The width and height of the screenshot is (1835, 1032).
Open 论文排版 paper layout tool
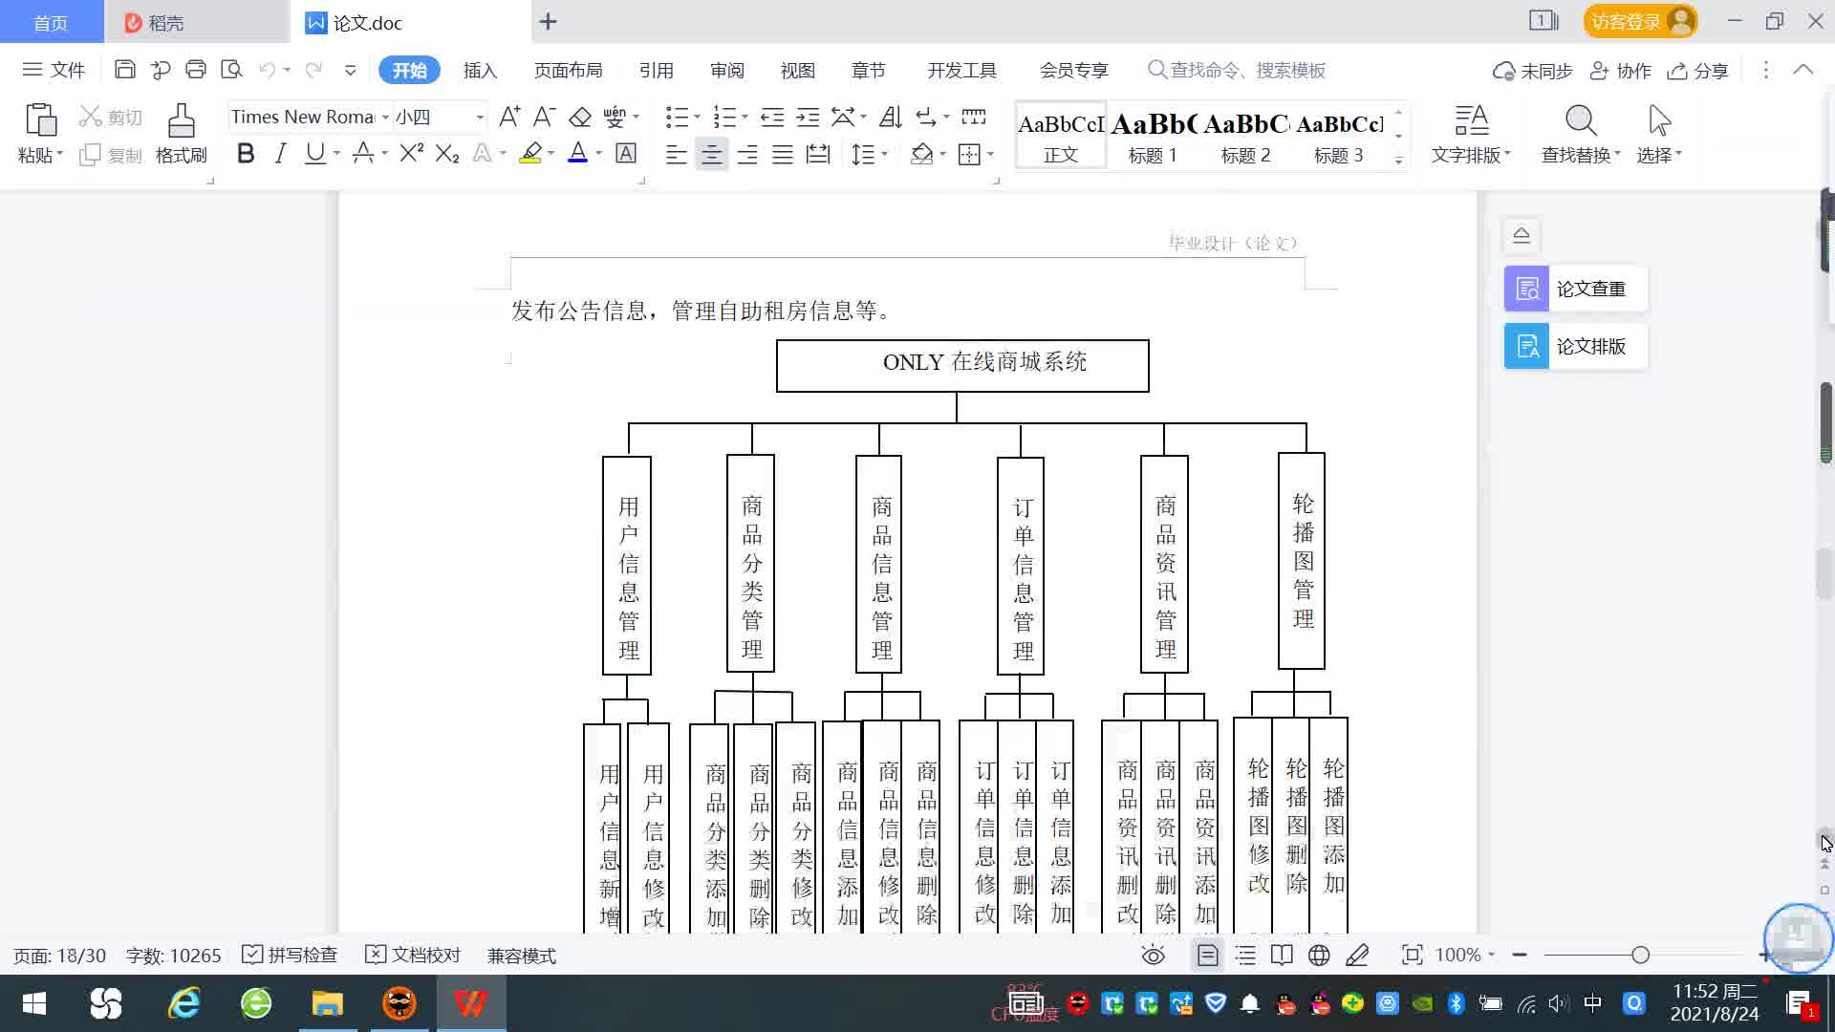pyautogui.click(x=1576, y=346)
